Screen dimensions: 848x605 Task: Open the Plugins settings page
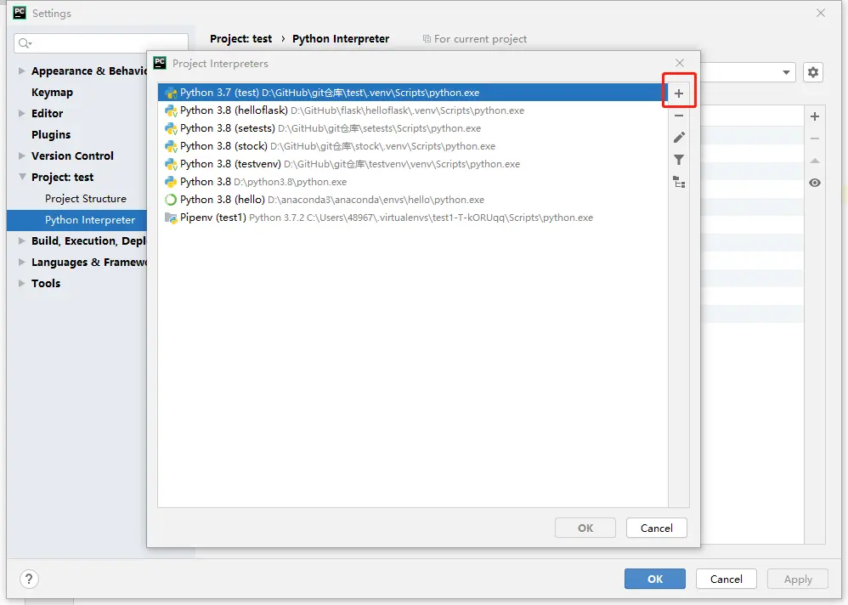coord(51,134)
